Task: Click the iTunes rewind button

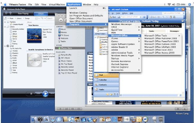Action: coord(61,20)
